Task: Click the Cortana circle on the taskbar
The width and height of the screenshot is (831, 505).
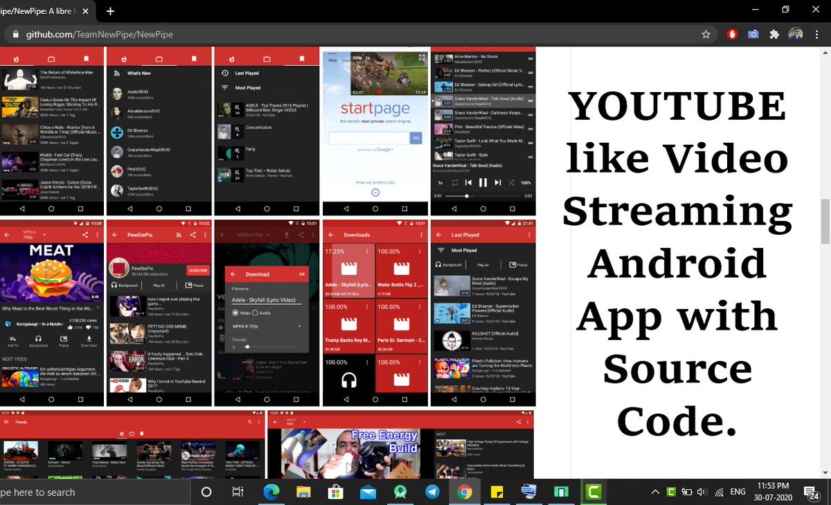Action: pyautogui.click(x=206, y=492)
